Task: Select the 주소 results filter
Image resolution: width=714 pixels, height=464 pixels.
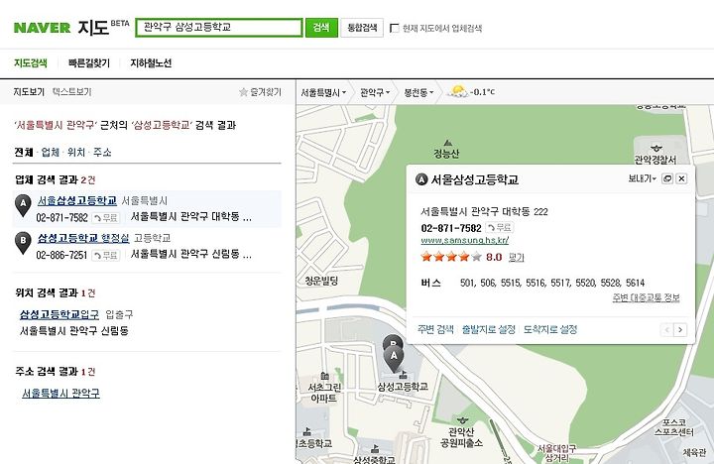Action: 102,152
